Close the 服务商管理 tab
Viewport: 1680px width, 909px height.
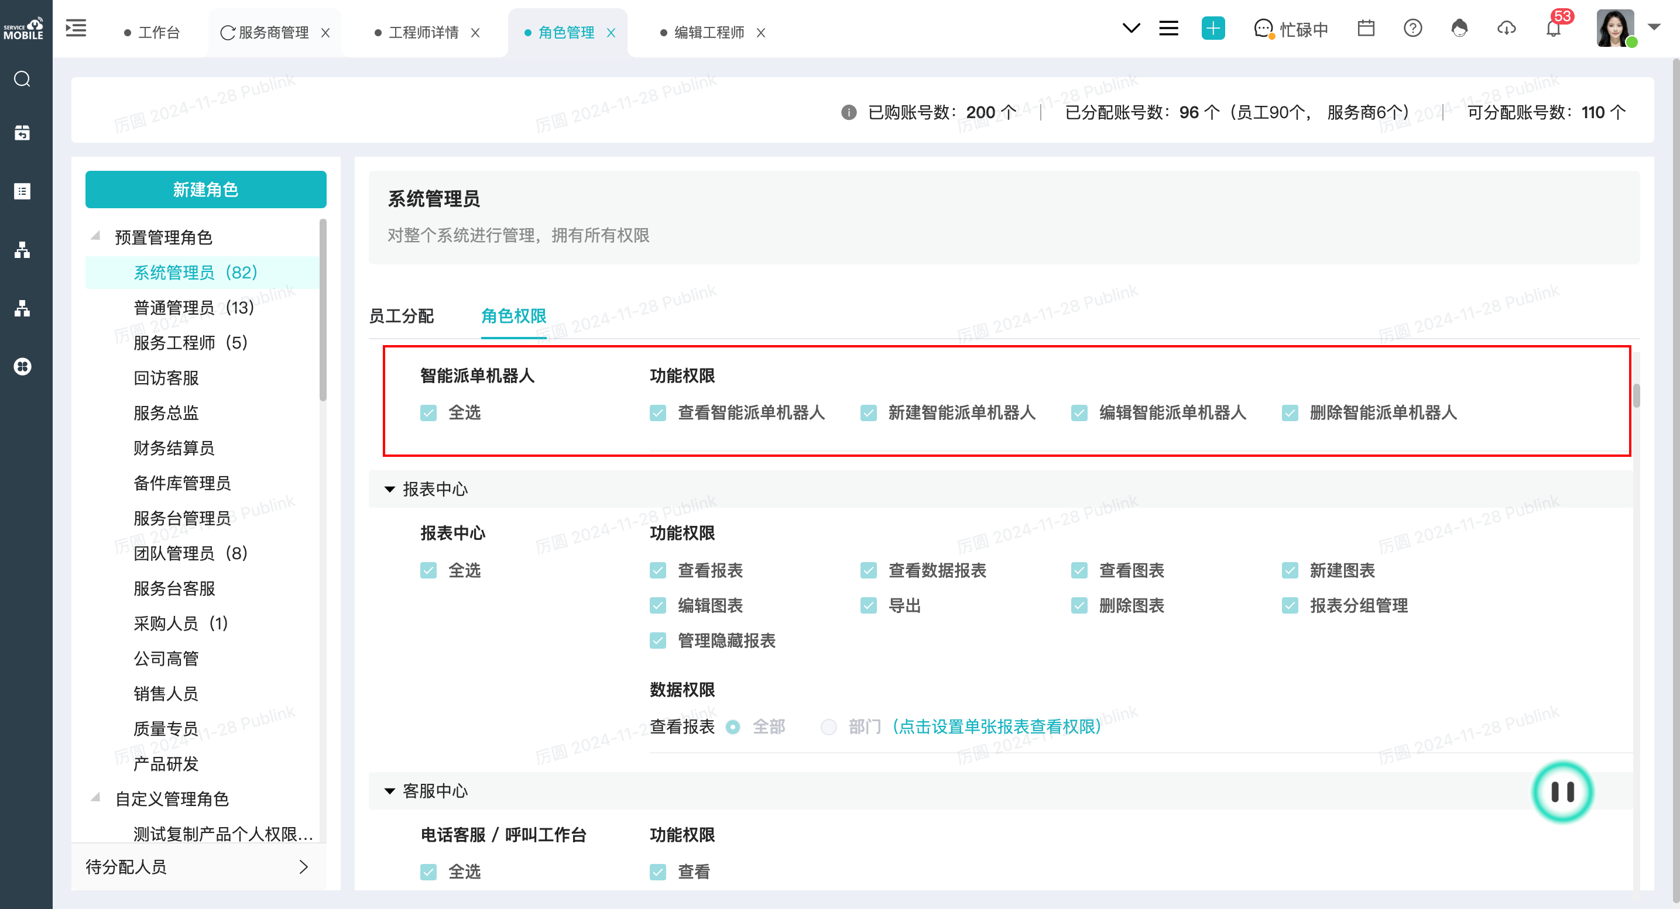pos(325,33)
